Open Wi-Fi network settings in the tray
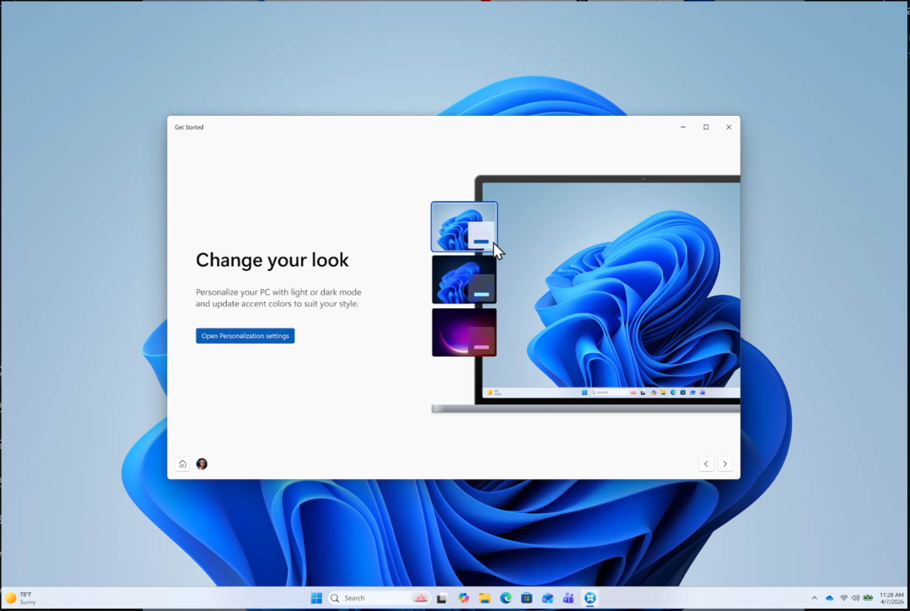This screenshot has height=611, width=910. coord(844,598)
